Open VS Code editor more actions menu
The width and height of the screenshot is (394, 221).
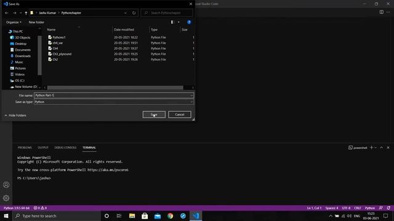tap(388, 12)
